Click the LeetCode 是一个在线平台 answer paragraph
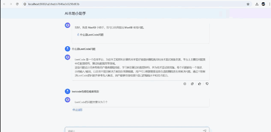This screenshot has width=271, height=132. (140, 67)
